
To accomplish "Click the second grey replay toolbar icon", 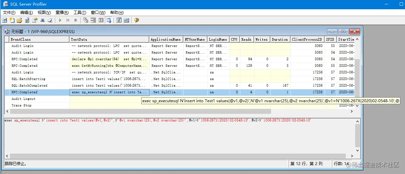I will pyautogui.click(x=93, y=20).
